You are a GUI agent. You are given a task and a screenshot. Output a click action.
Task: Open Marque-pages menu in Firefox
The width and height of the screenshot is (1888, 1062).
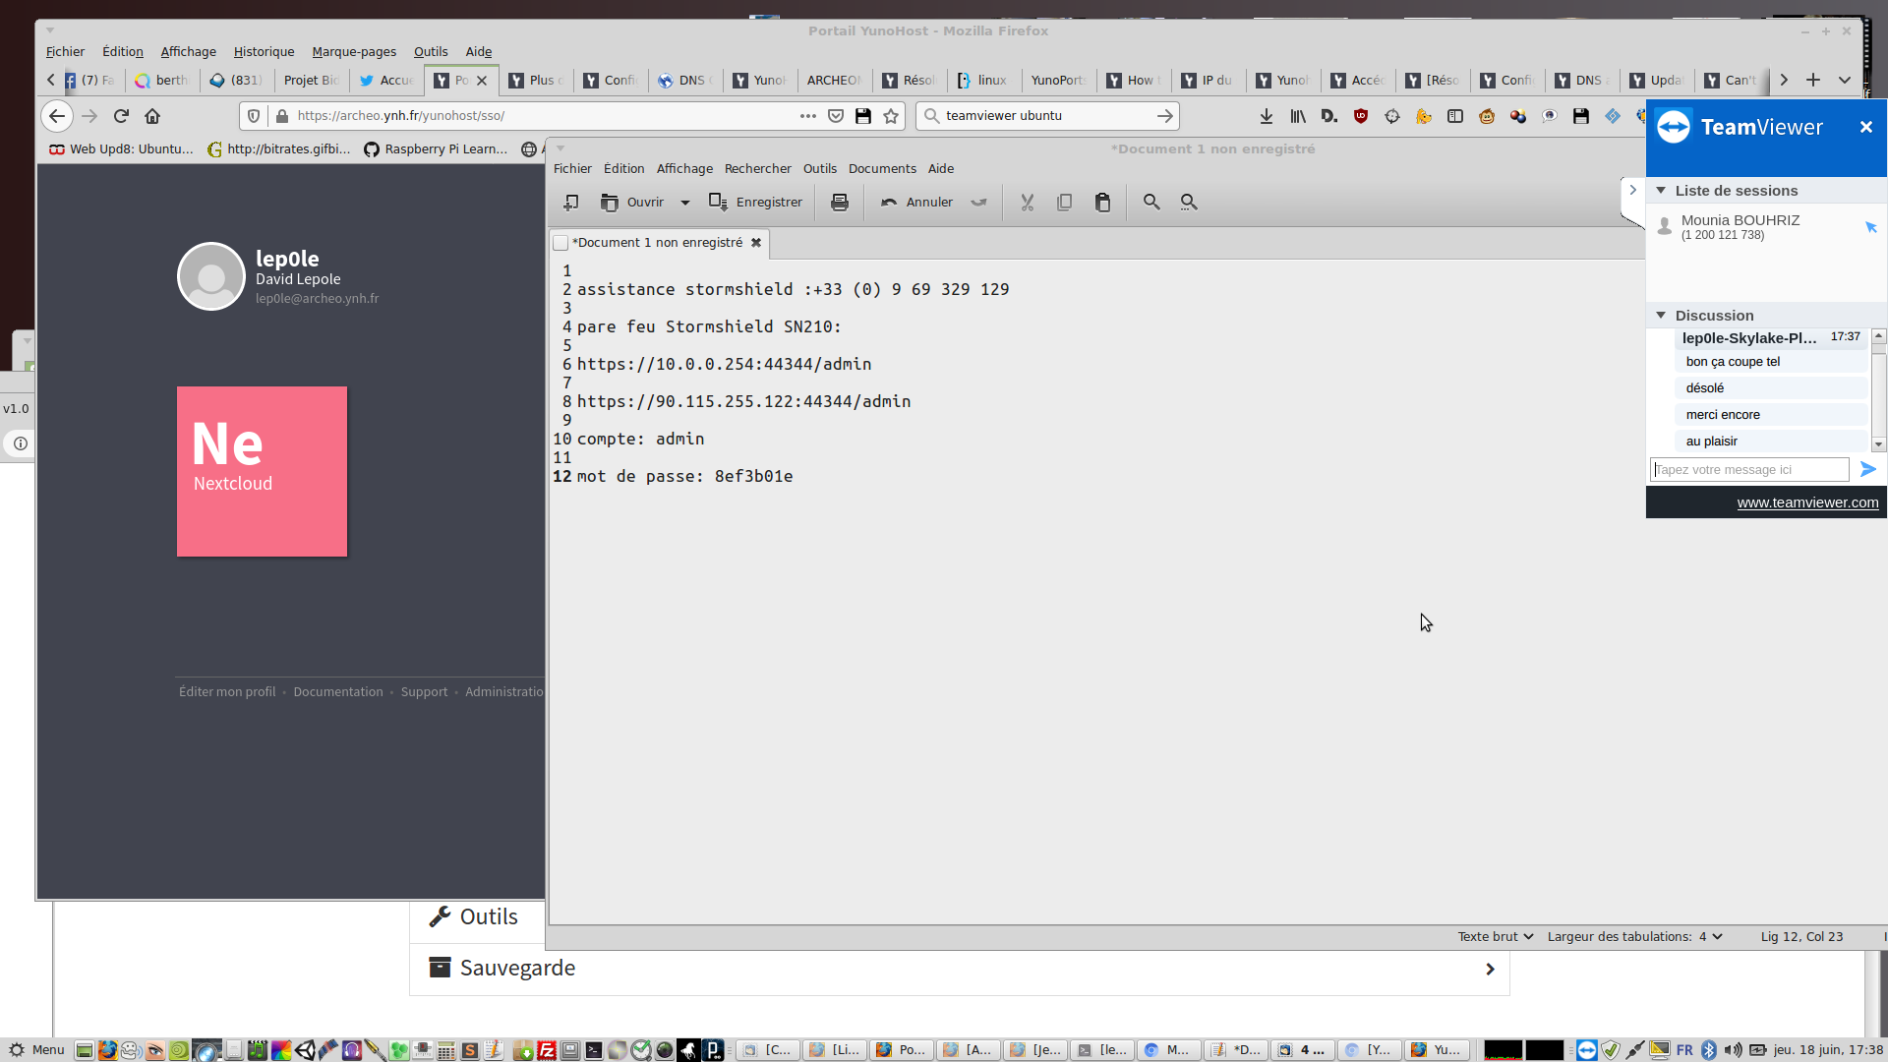tap(354, 52)
